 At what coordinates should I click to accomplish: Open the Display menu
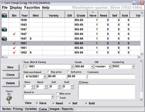pyautogui.click(x=16, y=7)
